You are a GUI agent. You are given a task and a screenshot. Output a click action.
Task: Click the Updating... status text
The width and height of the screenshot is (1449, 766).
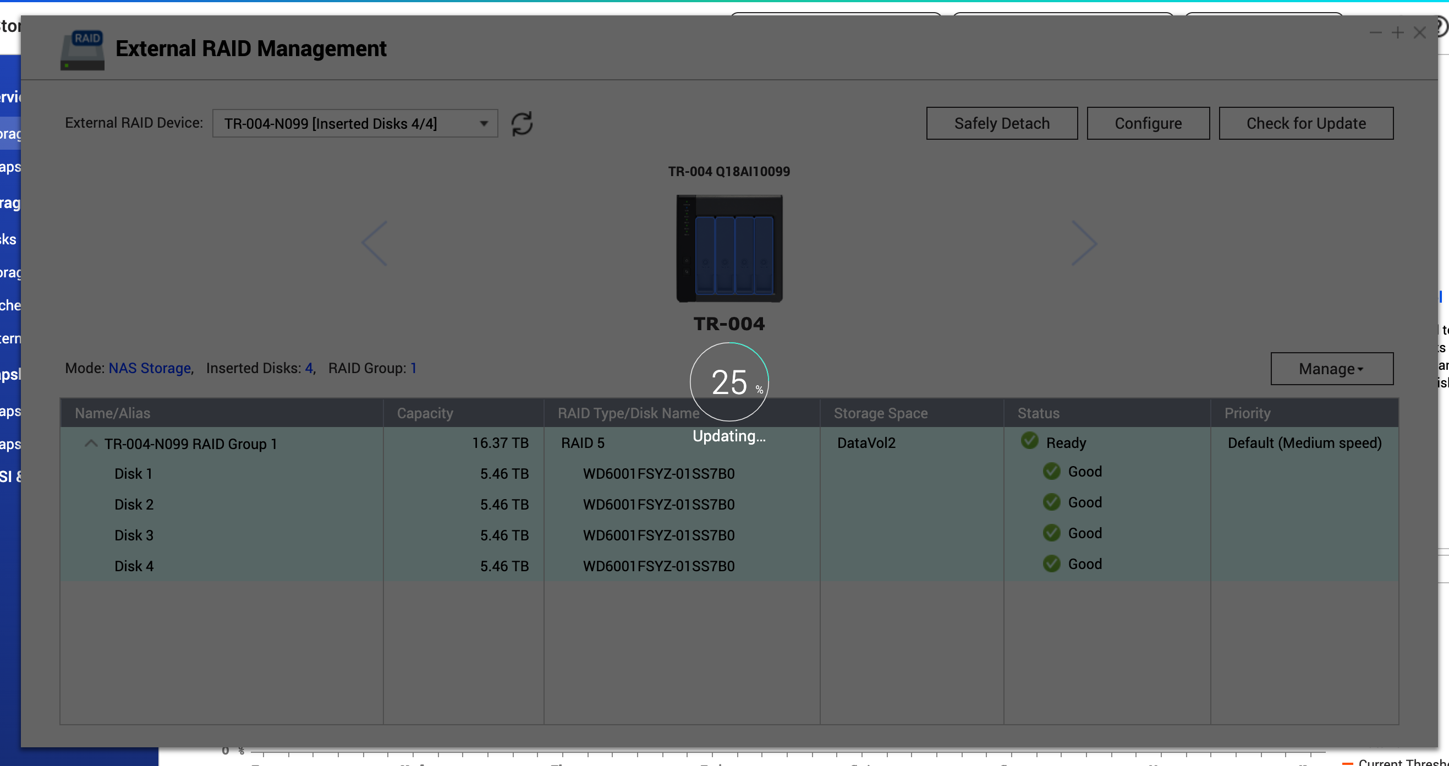[729, 436]
